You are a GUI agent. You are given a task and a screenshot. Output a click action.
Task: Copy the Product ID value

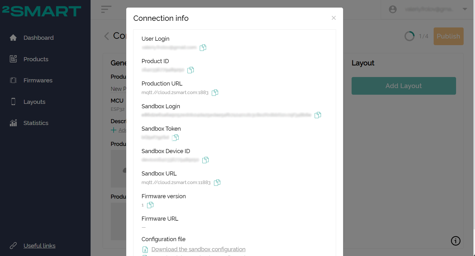pyautogui.click(x=191, y=70)
